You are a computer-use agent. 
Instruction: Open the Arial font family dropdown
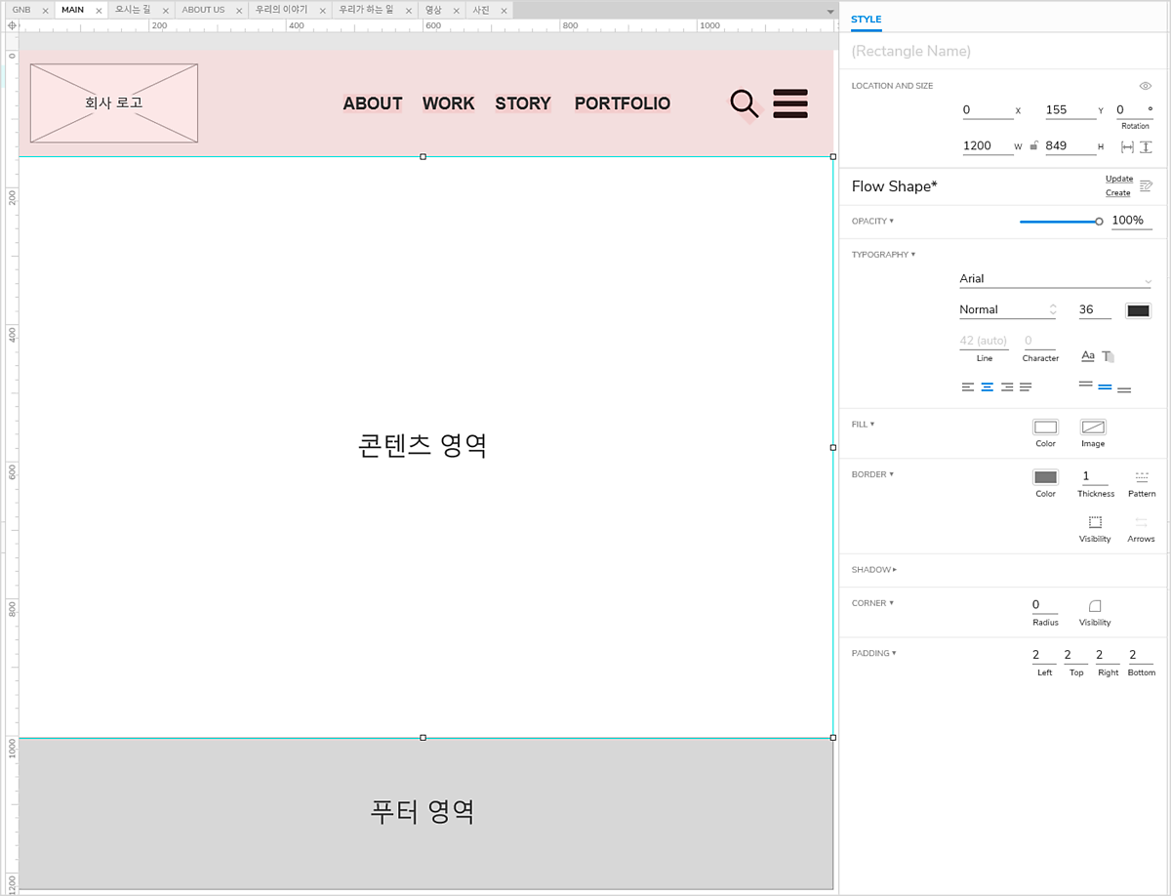click(x=1054, y=279)
